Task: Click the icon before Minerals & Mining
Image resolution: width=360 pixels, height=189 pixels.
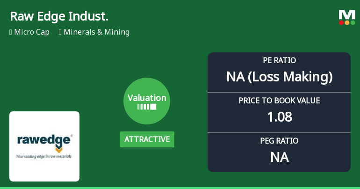Action: pos(60,32)
